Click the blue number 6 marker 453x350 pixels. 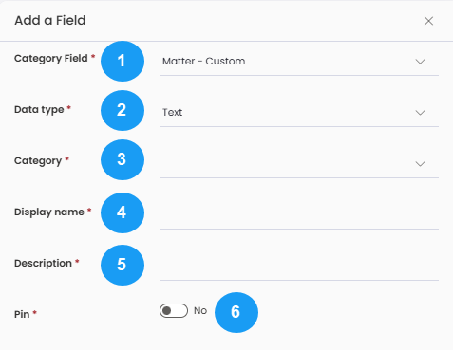pyautogui.click(x=236, y=312)
